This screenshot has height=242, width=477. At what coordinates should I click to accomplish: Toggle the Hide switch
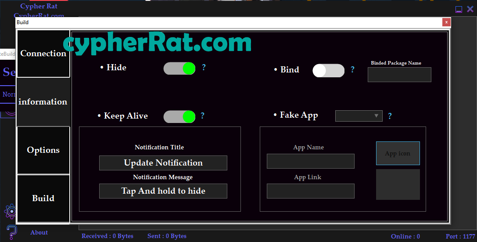pyautogui.click(x=179, y=69)
